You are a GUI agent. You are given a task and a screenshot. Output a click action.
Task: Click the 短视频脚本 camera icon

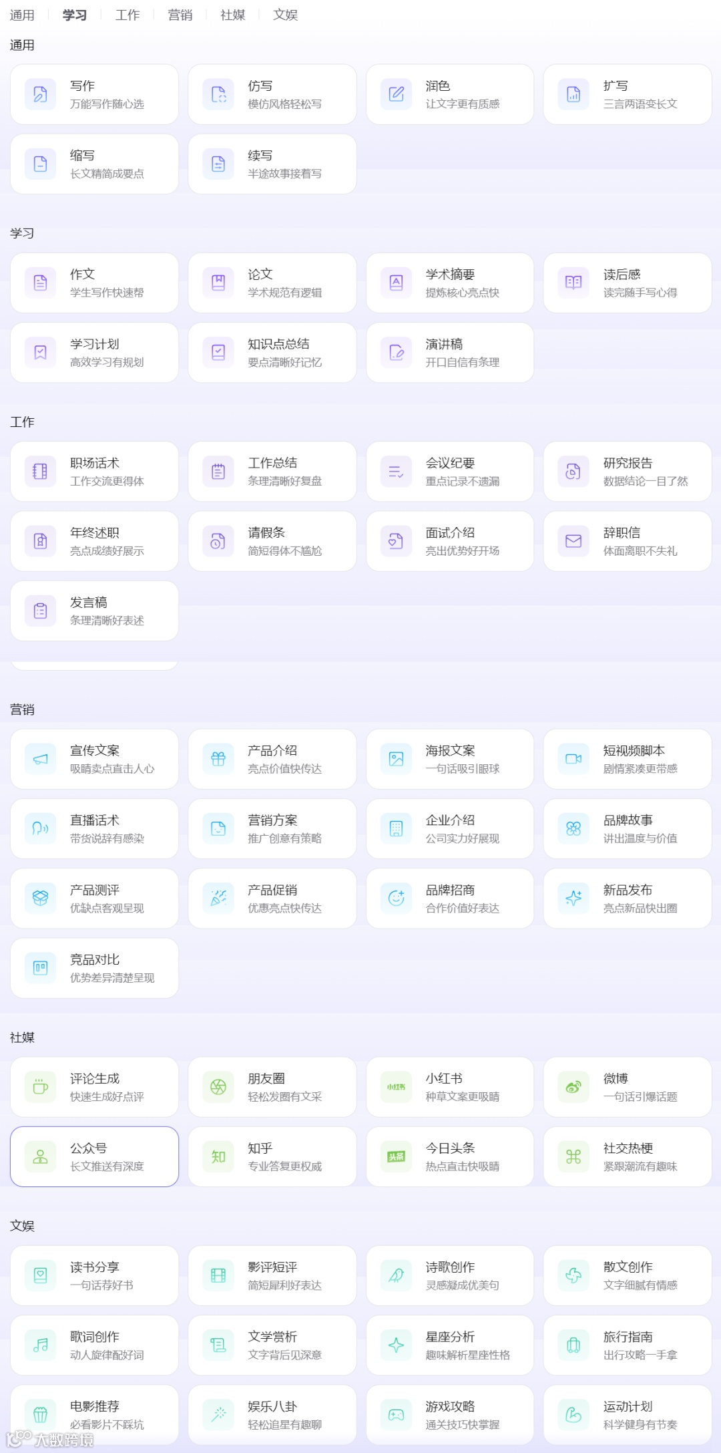pyautogui.click(x=574, y=759)
